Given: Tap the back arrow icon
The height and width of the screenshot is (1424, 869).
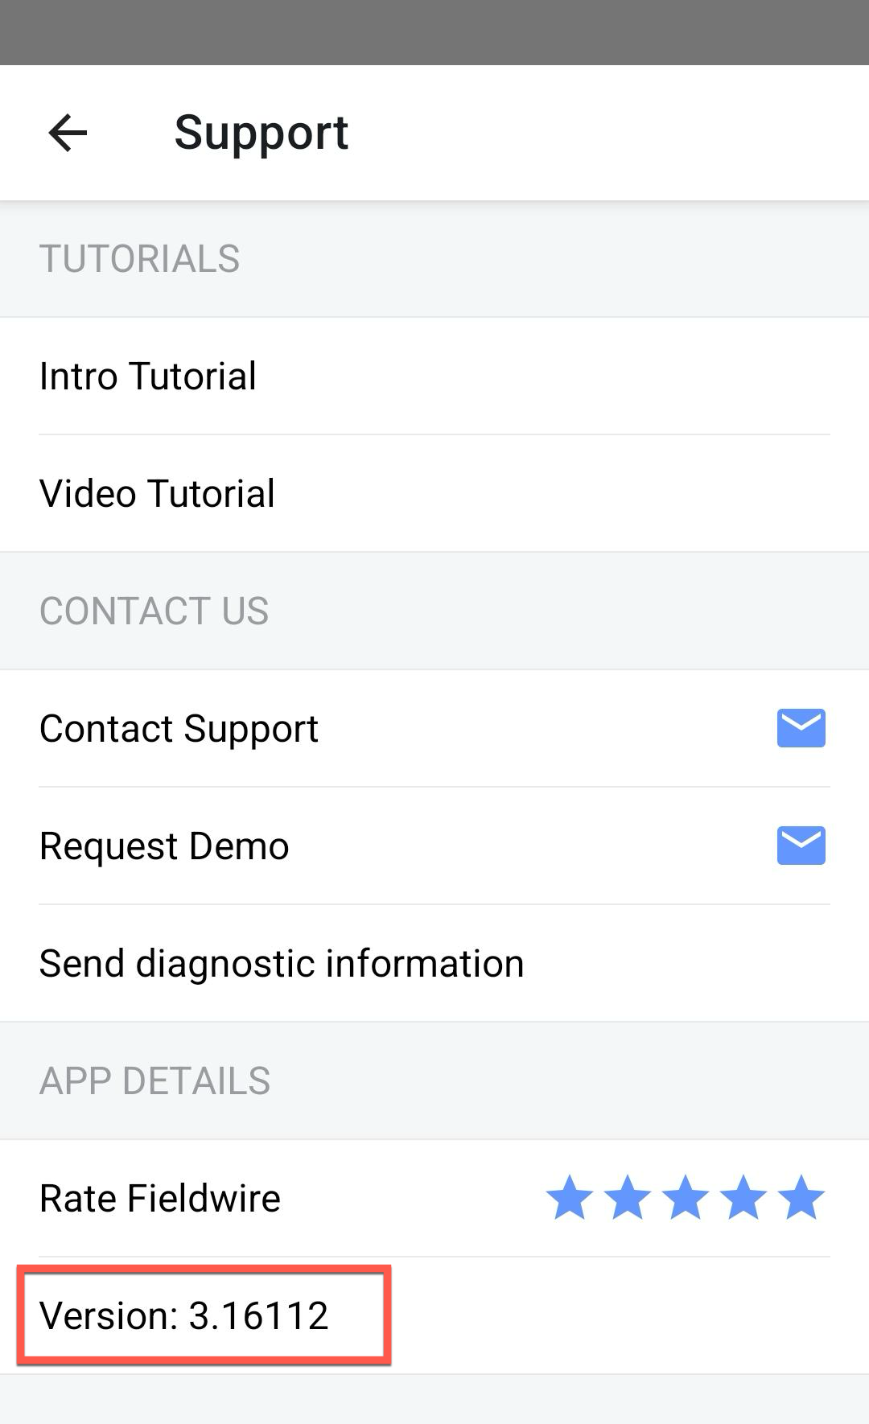Looking at the screenshot, I should [68, 133].
